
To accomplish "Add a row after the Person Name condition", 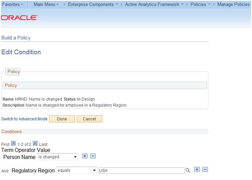I will (85, 156).
